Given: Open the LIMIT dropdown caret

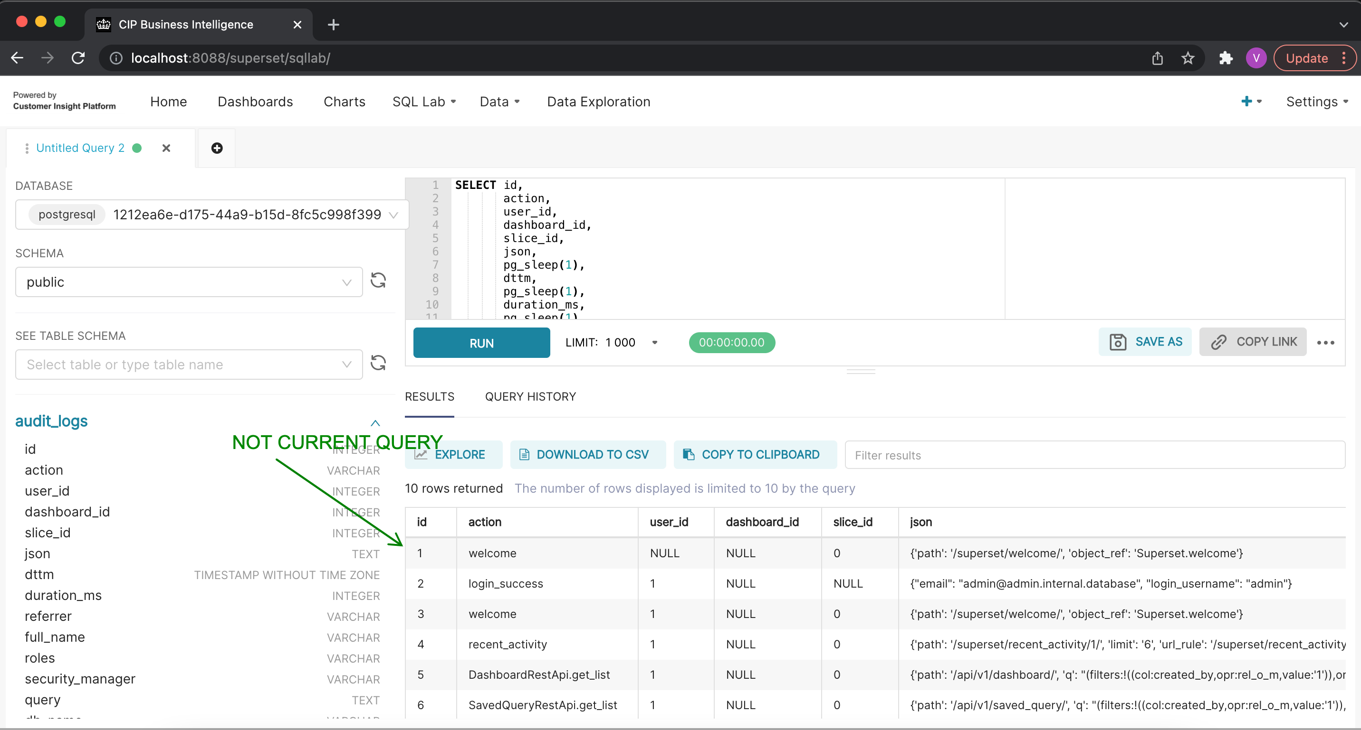Looking at the screenshot, I should (x=655, y=342).
